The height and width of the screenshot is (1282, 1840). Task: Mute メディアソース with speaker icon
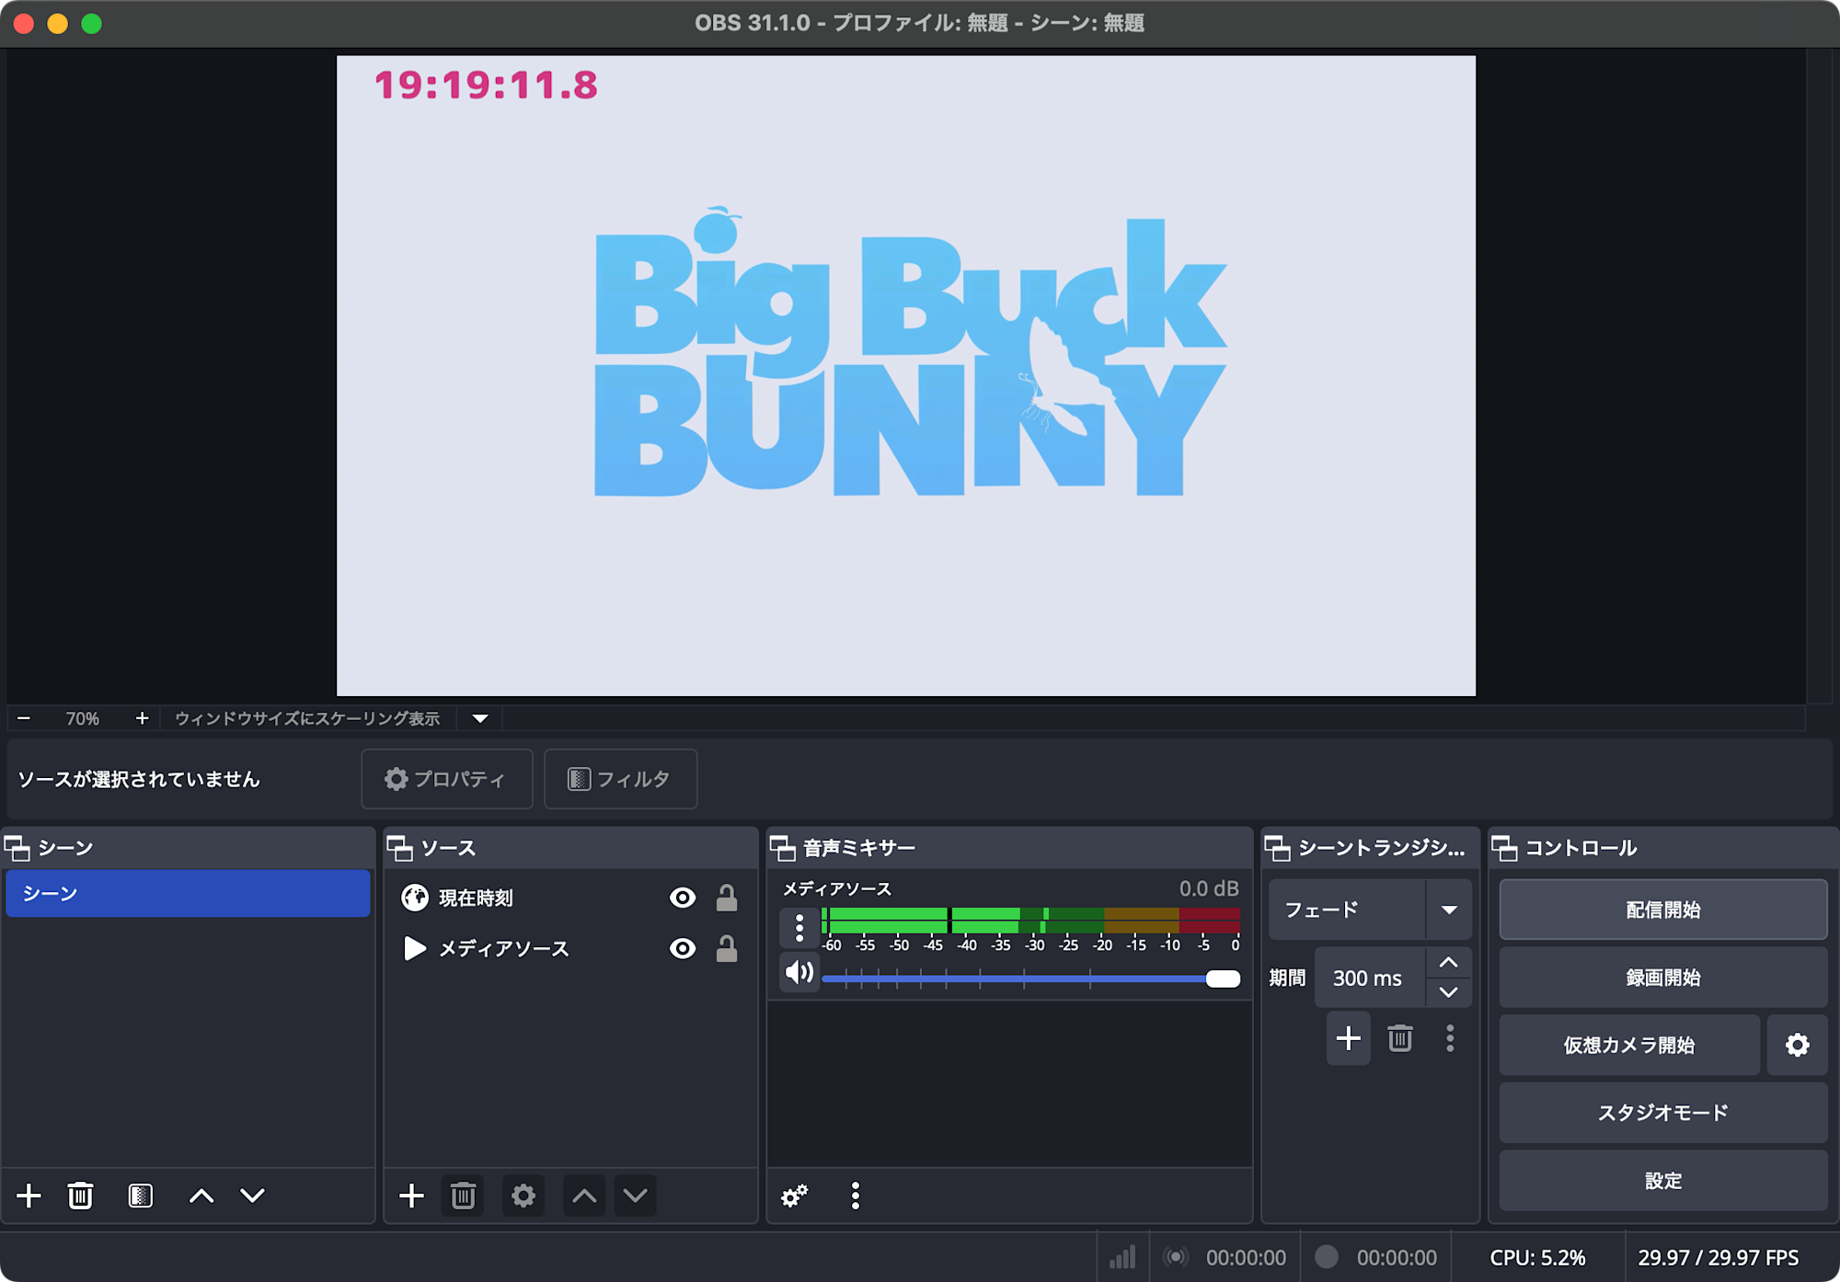click(799, 972)
